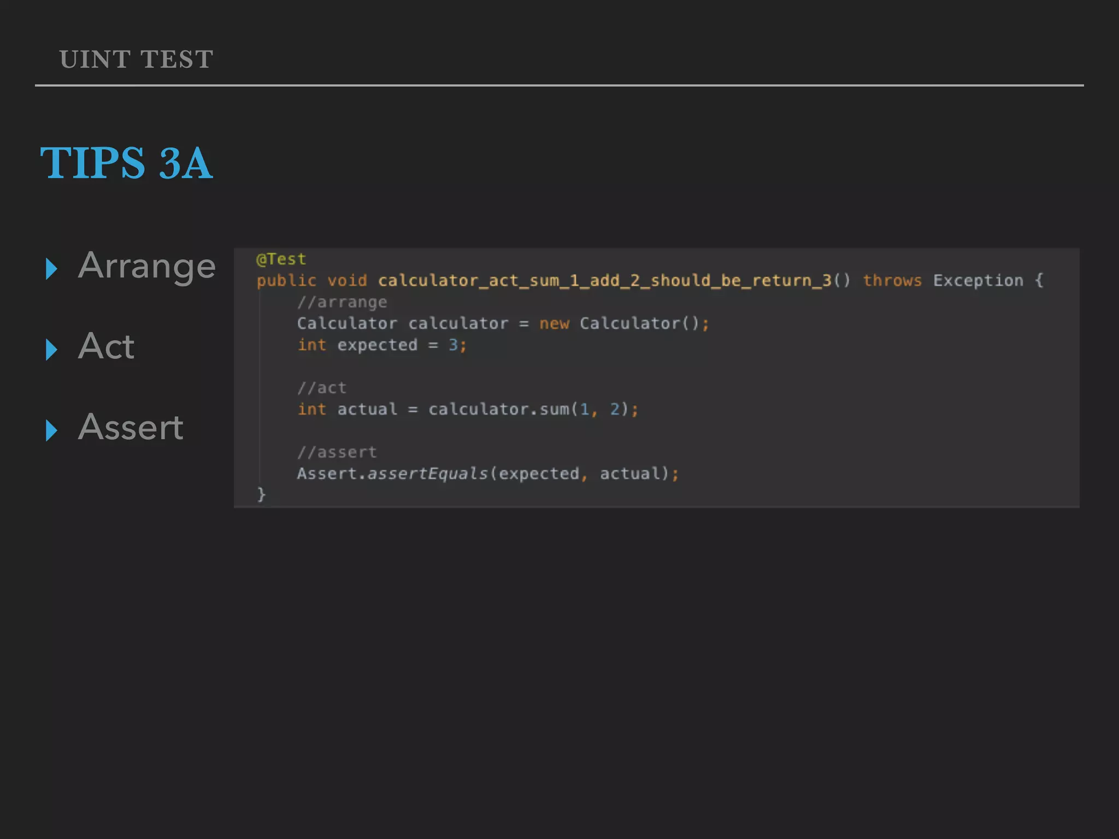Screen dimensions: 1119x839
Task: Select the 'Act' bullet text
Action: coord(107,346)
